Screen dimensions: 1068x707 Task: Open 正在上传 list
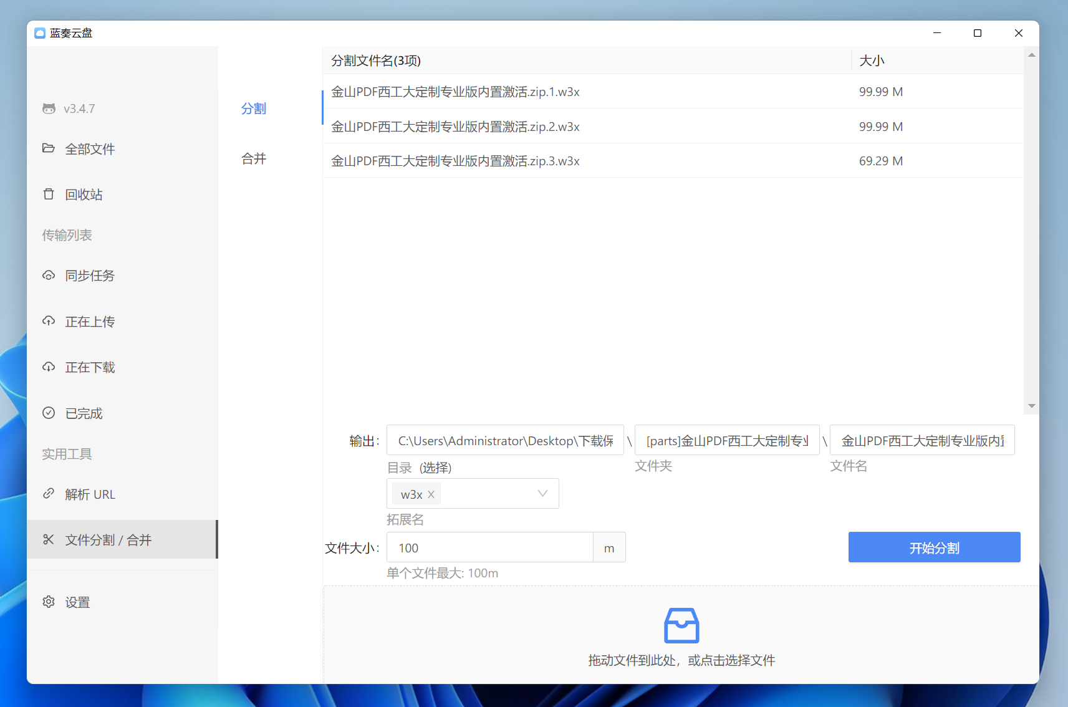122,321
